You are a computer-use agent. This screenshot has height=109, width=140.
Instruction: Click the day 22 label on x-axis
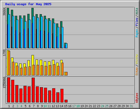(x=94, y=106)
